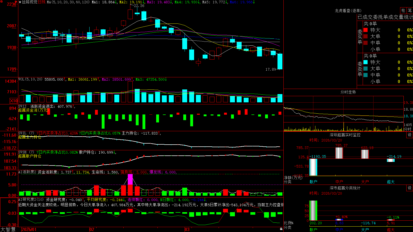This screenshot has height=232, width=413.
Task: Click the cyan 特大 swatch under 委卖单
Action: coord(366,62)
